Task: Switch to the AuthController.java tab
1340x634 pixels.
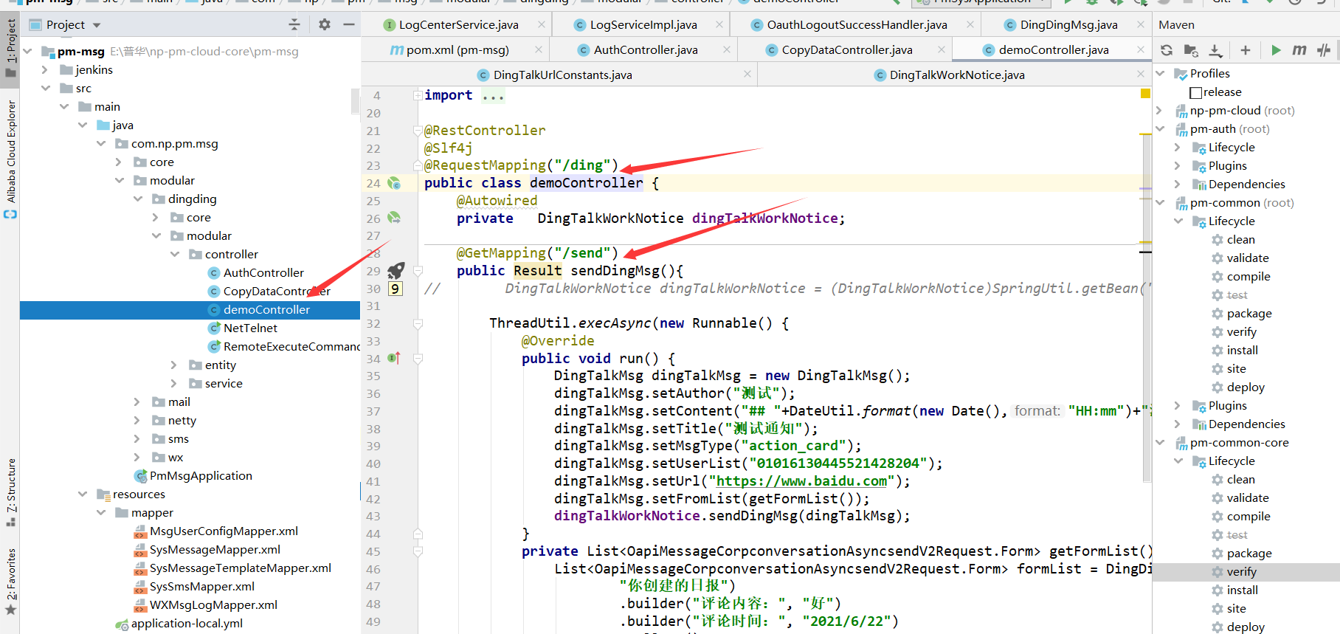Action: click(x=645, y=49)
